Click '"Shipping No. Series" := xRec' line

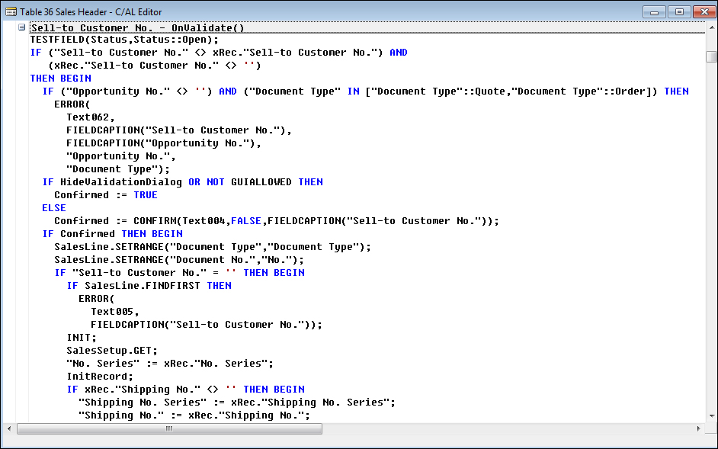click(x=237, y=402)
